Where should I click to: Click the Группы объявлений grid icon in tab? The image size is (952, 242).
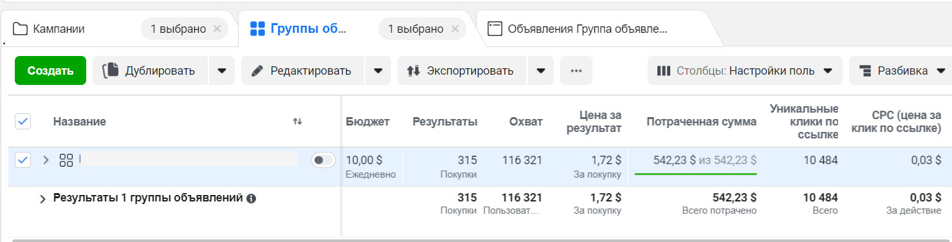257,29
